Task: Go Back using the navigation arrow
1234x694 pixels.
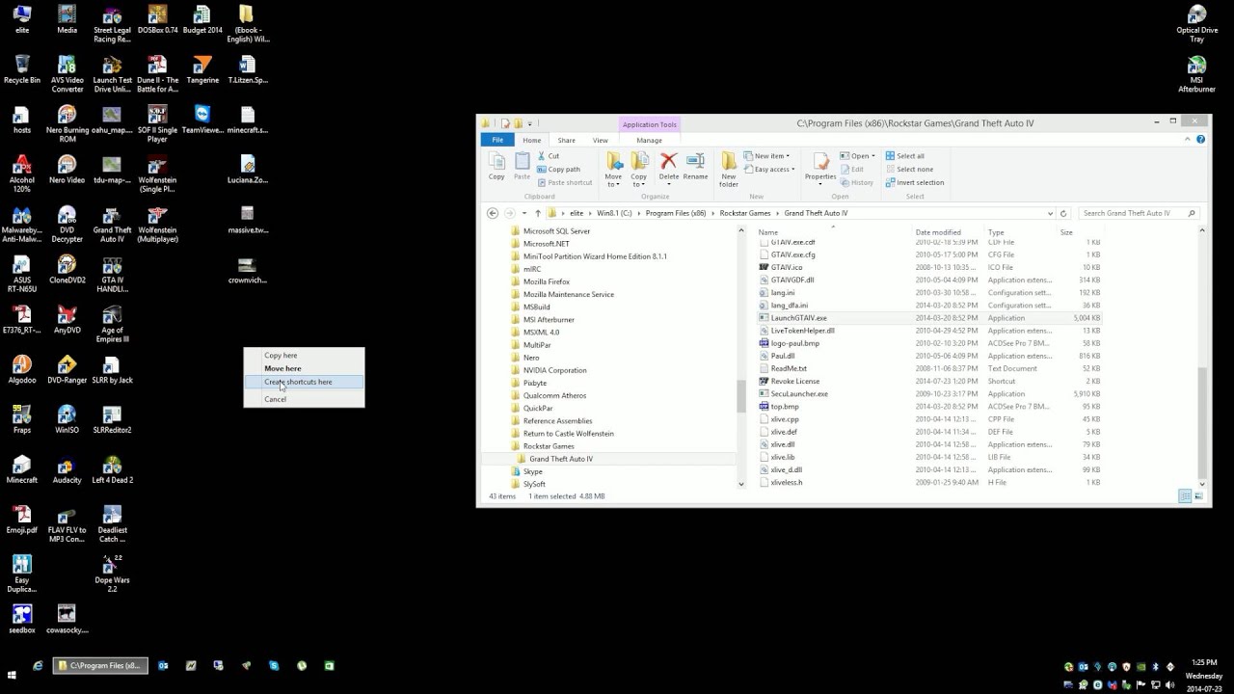Action: (x=493, y=213)
